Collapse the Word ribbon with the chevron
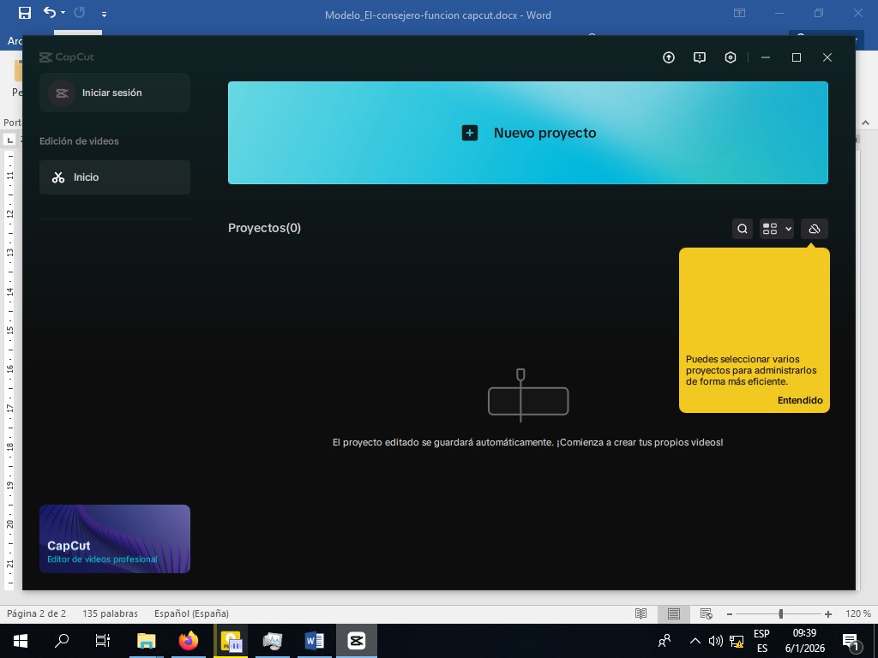The width and height of the screenshot is (878, 658). 865,123
